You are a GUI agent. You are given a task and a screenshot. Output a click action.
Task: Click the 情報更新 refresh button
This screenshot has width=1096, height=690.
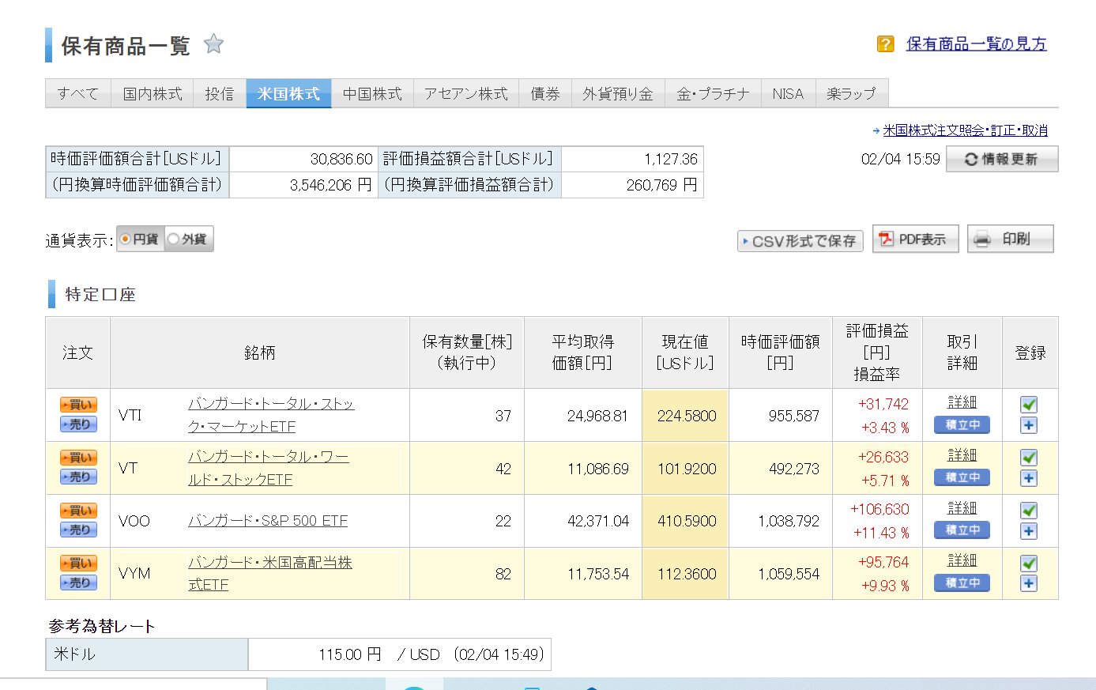(1002, 159)
